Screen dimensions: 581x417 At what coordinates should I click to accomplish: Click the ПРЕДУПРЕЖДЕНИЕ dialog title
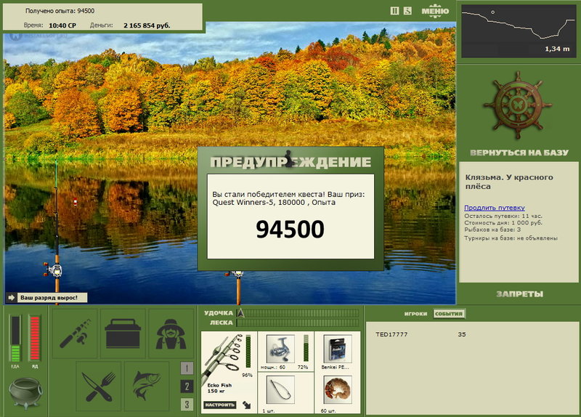[290, 162]
